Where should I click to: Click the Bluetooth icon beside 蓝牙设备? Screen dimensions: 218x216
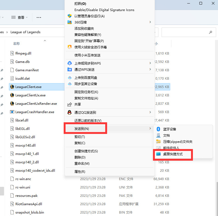tap(158, 129)
